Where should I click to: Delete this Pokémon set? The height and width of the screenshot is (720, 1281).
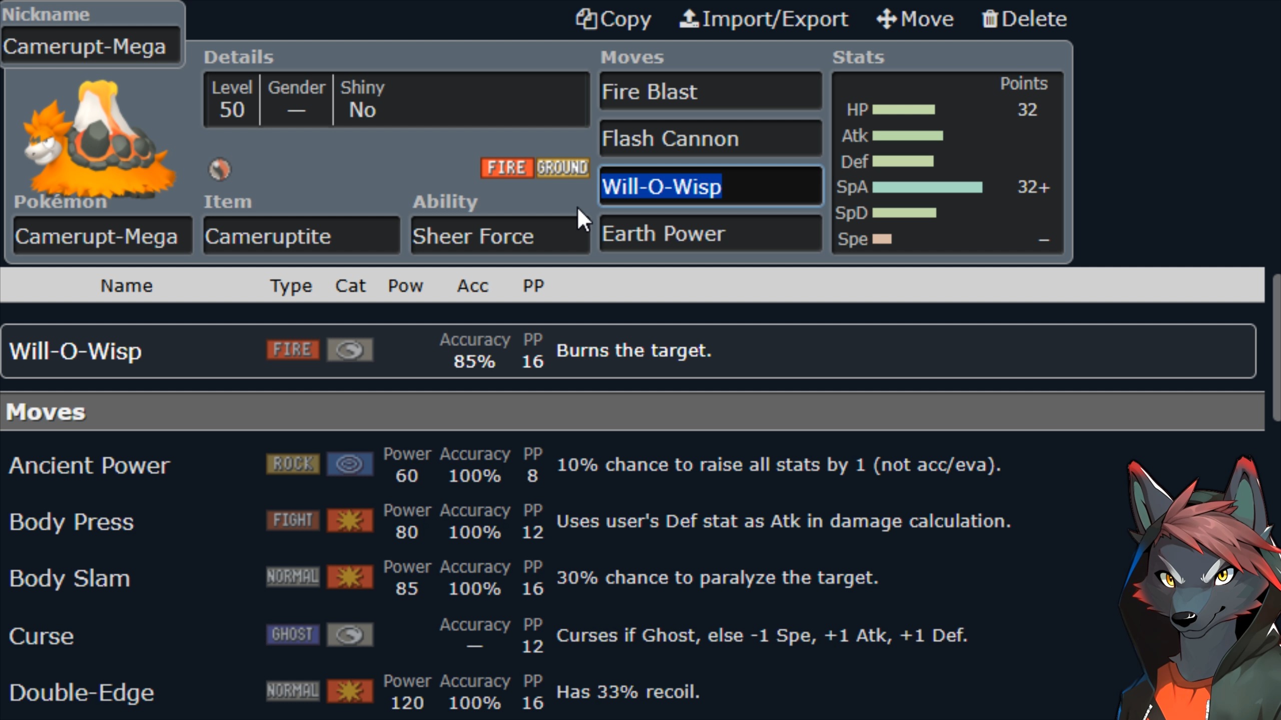pos(1024,19)
